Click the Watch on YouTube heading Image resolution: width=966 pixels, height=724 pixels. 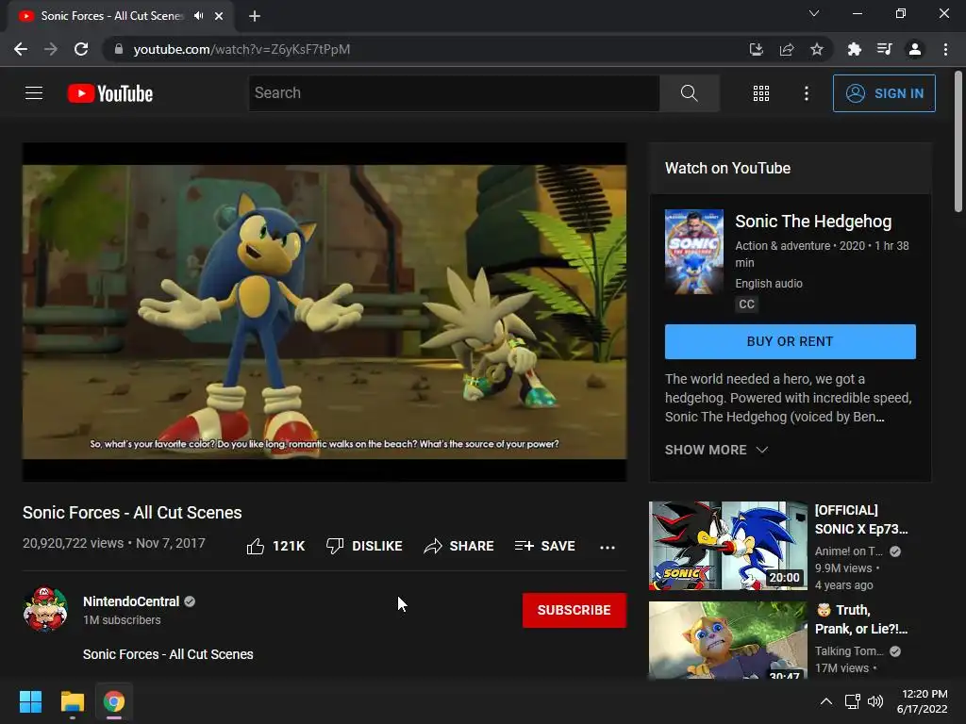727,168
